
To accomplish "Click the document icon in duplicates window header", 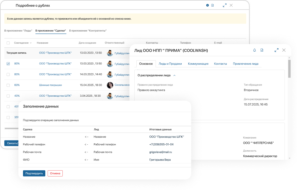I will point(213,5).
